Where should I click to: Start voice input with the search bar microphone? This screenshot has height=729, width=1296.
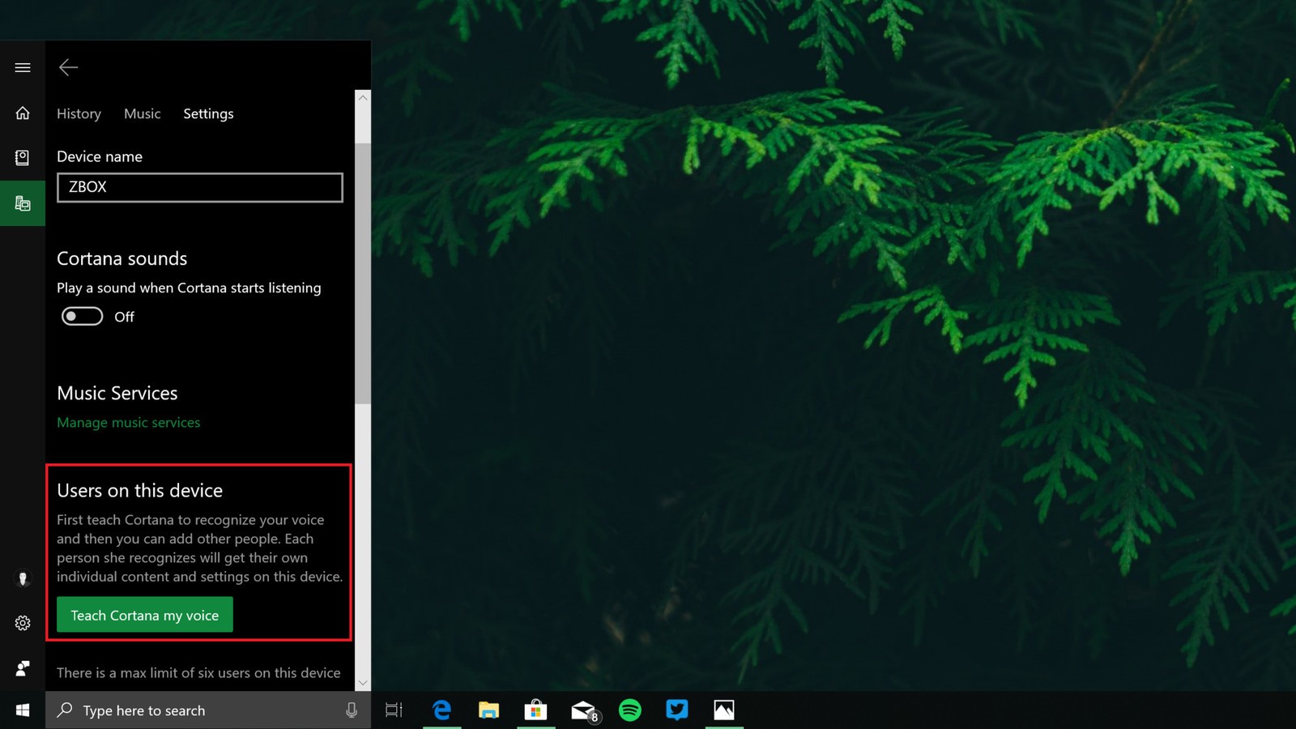click(352, 710)
